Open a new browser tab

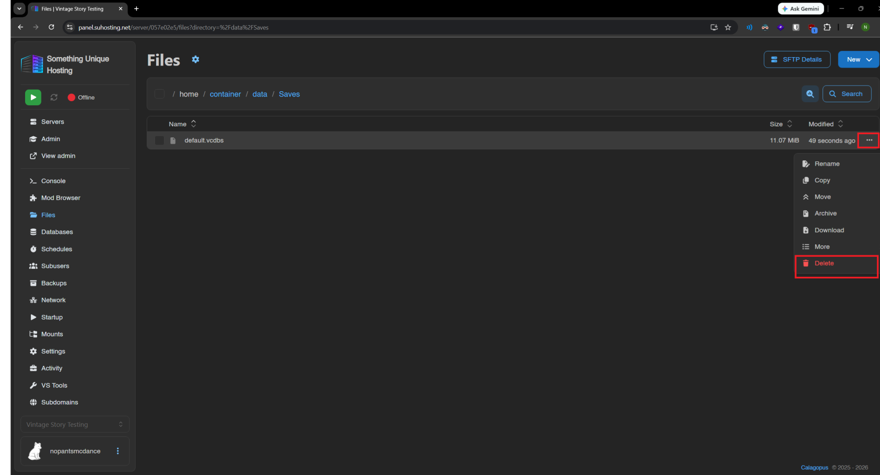(136, 9)
